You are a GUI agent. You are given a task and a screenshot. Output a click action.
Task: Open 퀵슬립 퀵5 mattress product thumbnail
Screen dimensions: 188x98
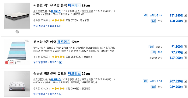tap(17, 84)
